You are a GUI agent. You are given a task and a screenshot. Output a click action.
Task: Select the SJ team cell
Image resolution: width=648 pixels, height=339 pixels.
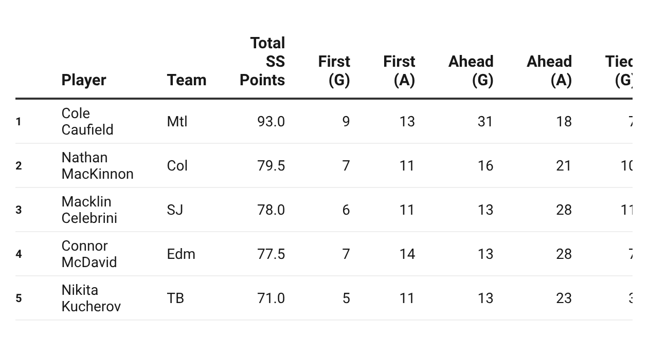pos(175,210)
